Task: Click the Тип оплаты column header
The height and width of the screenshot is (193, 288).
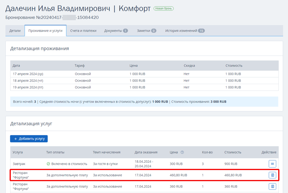Action: (x=55, y=152)
